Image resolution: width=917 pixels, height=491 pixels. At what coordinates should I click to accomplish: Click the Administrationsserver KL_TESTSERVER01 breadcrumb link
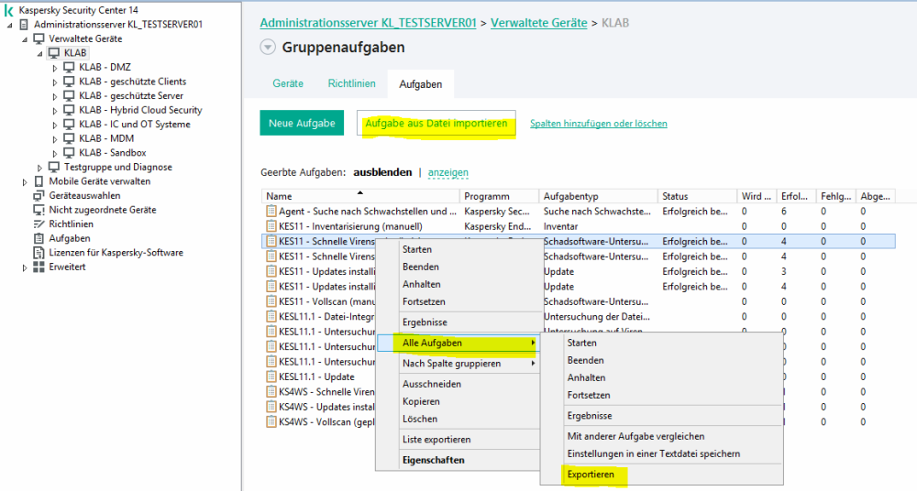click(x=368, y=23)
